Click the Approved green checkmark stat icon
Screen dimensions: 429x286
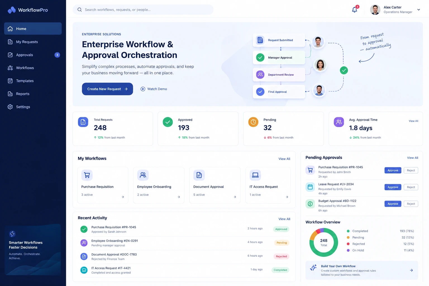168,122
